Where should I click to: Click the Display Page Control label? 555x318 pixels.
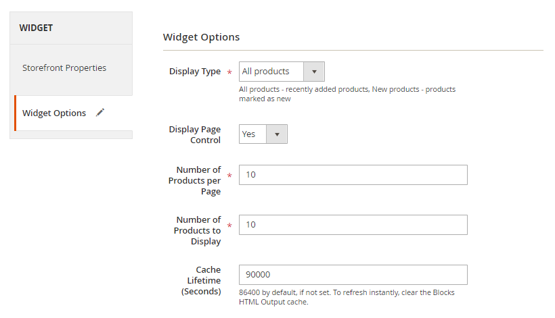195,134
